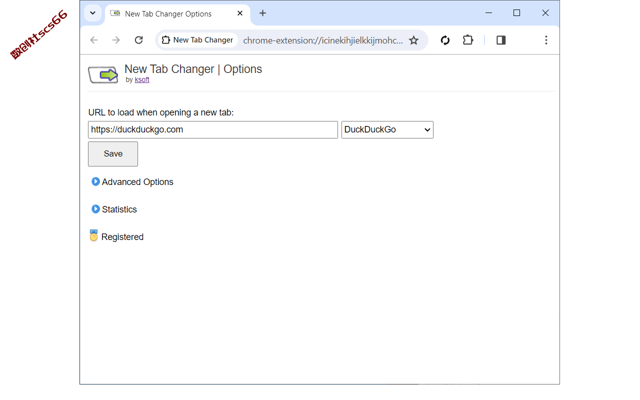Click the chrome-extension URL in address bar
The image size is (640, 400).
click(x=323, y=40)
